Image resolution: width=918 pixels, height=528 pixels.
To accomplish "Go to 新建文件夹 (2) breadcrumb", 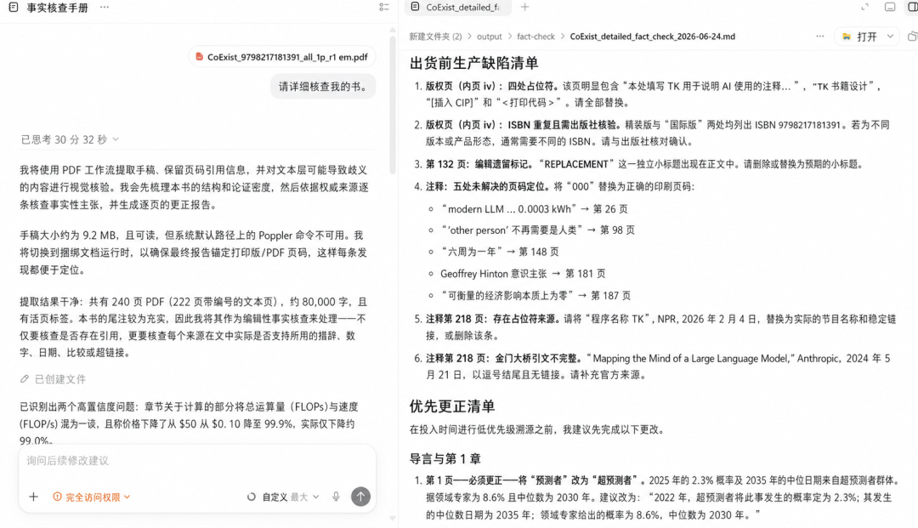I will pos(435,37).
